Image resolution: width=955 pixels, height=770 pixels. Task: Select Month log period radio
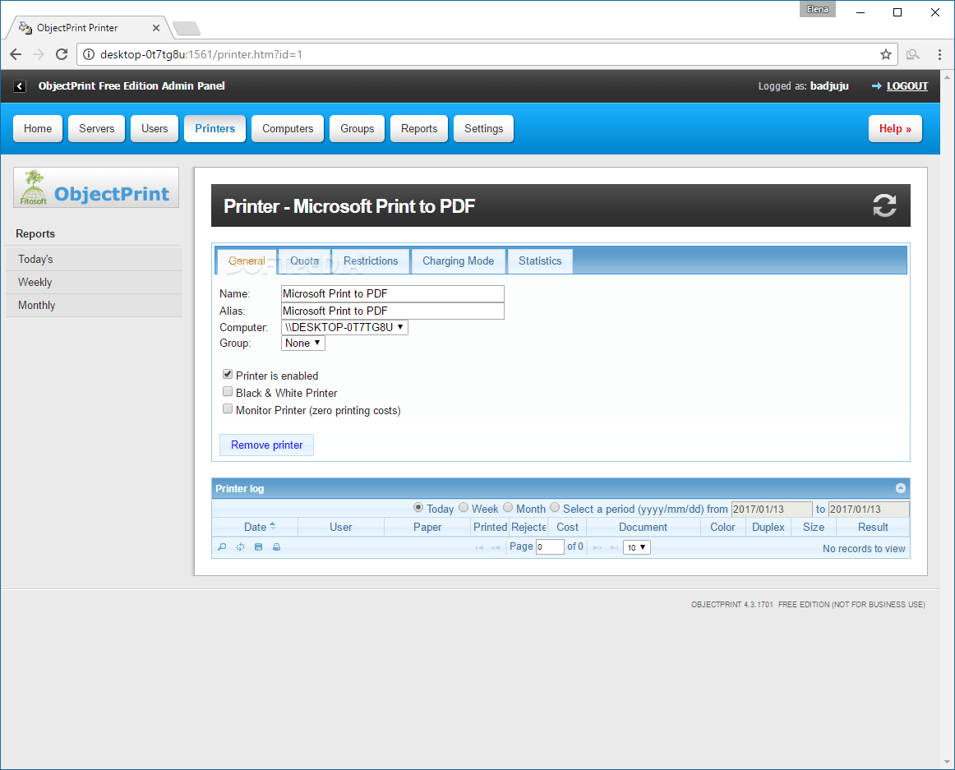508,508
